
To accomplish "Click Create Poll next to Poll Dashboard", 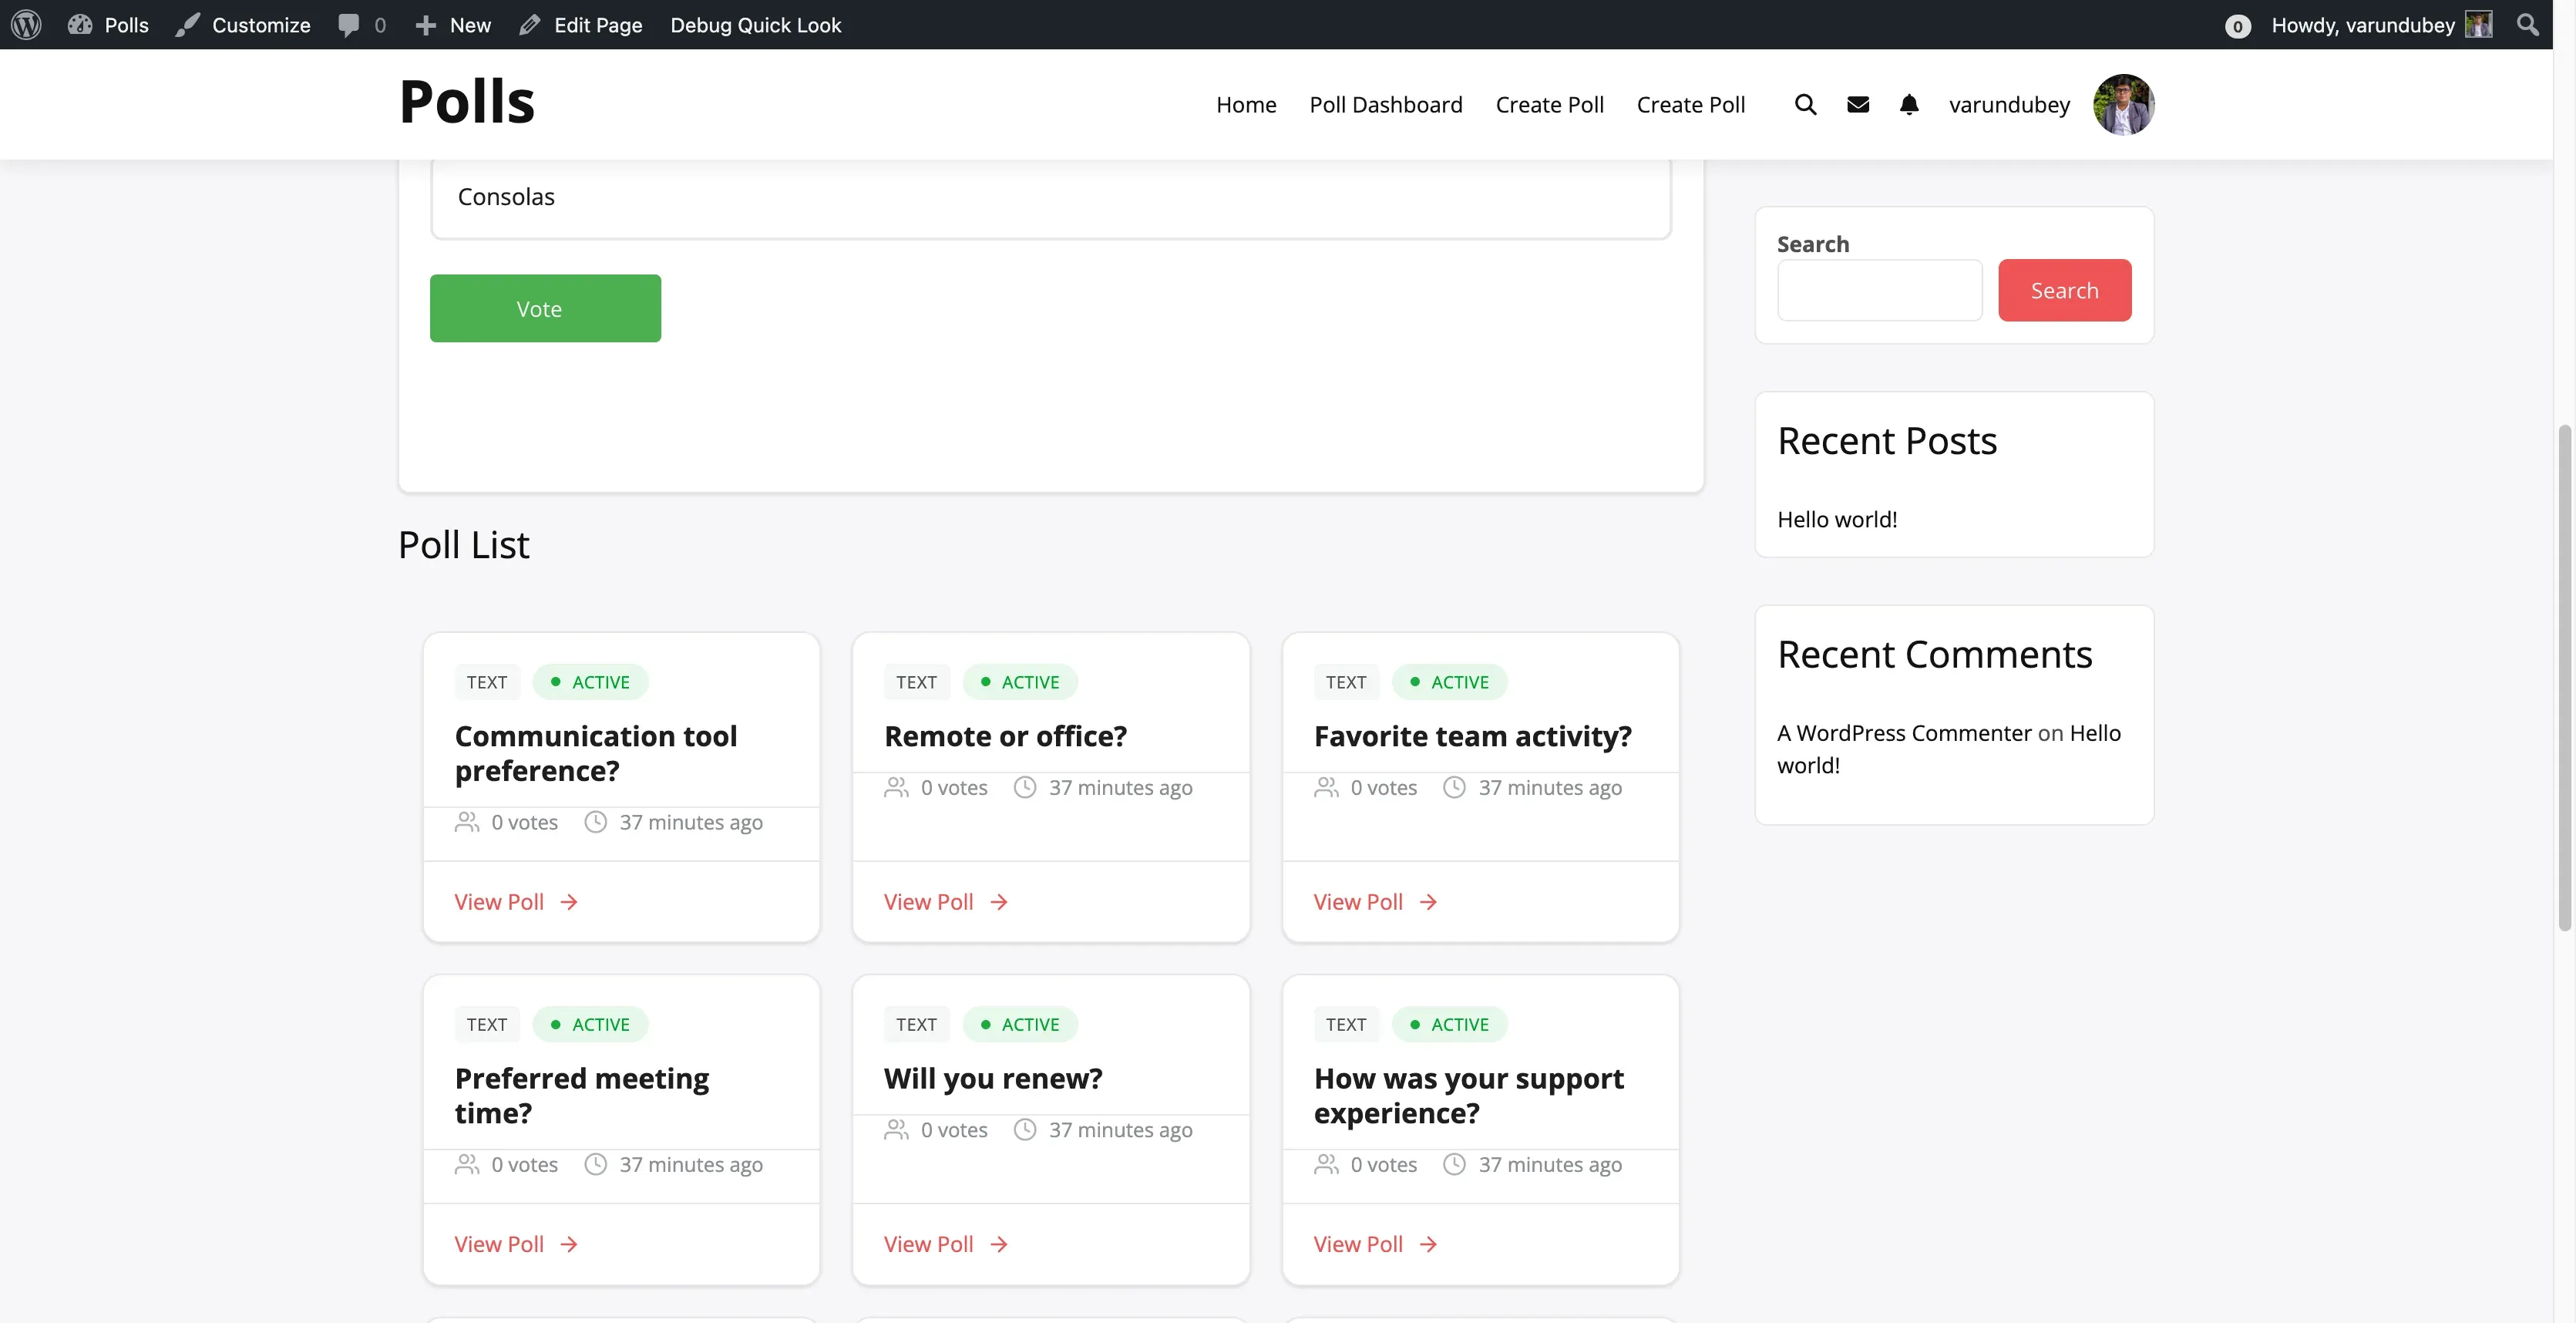I will tap(1549, 104).
